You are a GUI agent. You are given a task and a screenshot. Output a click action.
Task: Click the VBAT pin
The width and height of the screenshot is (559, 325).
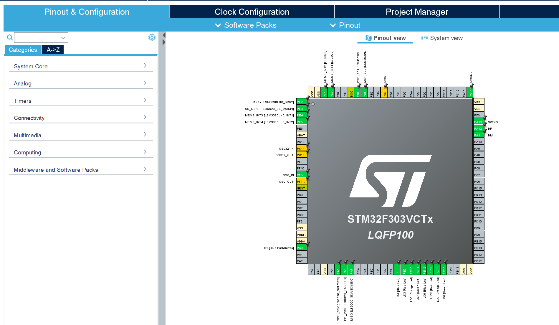pos(302,135)
